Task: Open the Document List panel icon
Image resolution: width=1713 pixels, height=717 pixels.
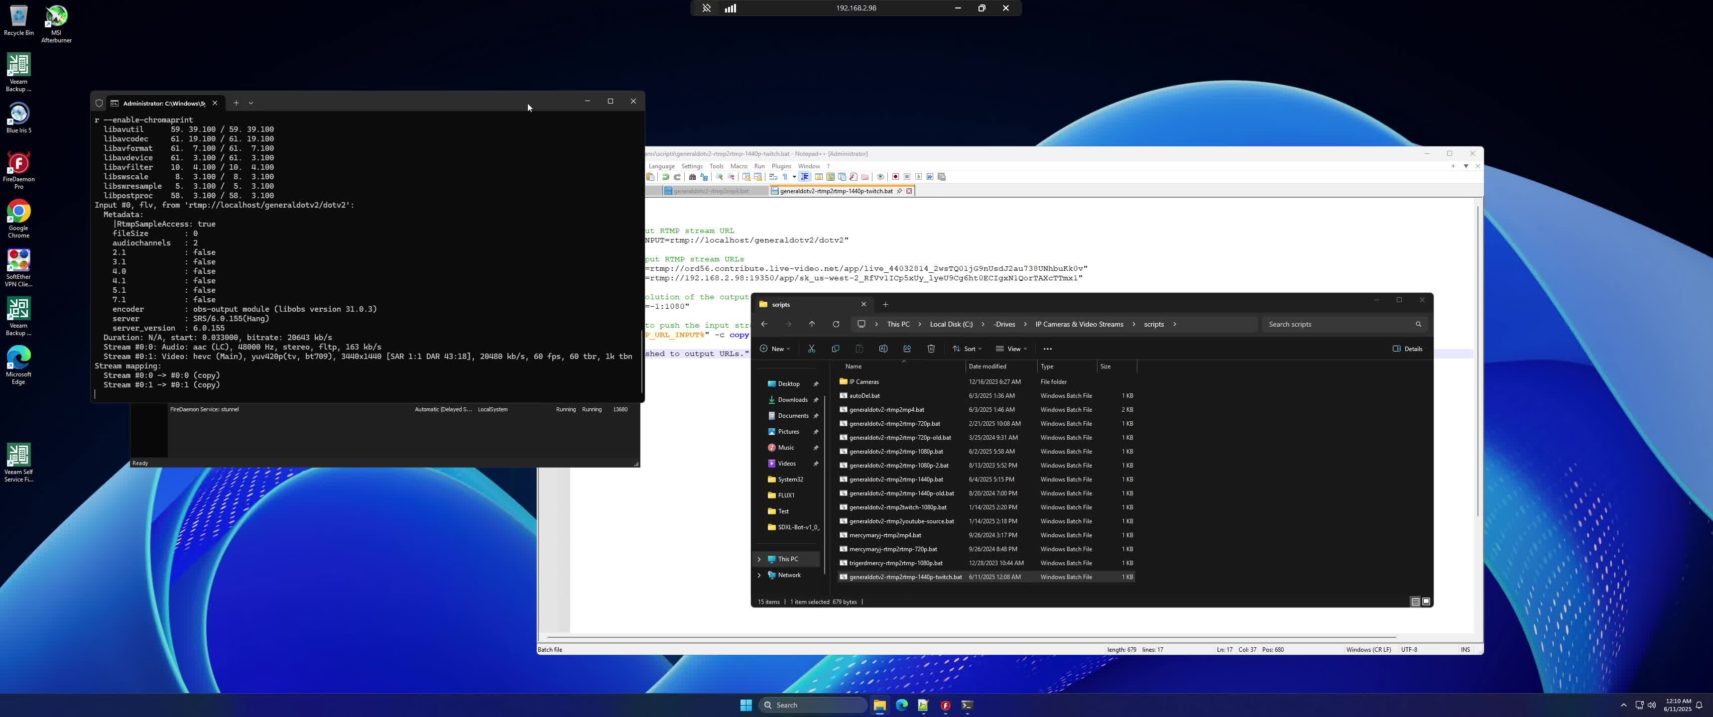Action: (x=842, y=177)
